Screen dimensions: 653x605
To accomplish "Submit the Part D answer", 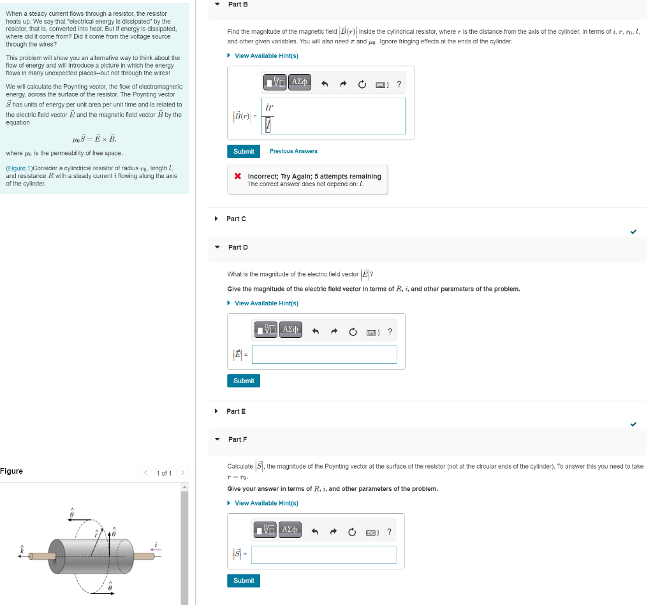I will point(244,381).
